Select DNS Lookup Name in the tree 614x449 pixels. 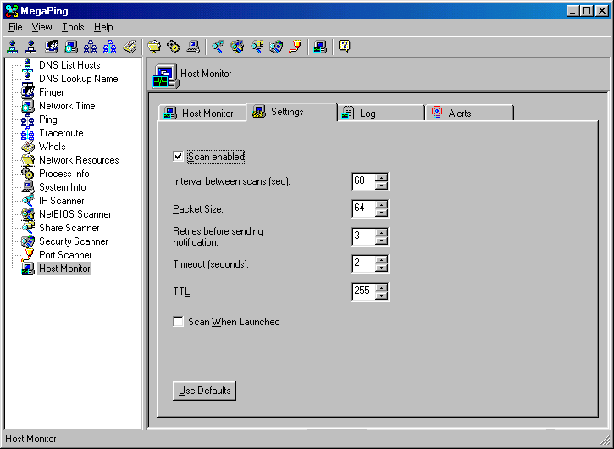click(78, 79)
